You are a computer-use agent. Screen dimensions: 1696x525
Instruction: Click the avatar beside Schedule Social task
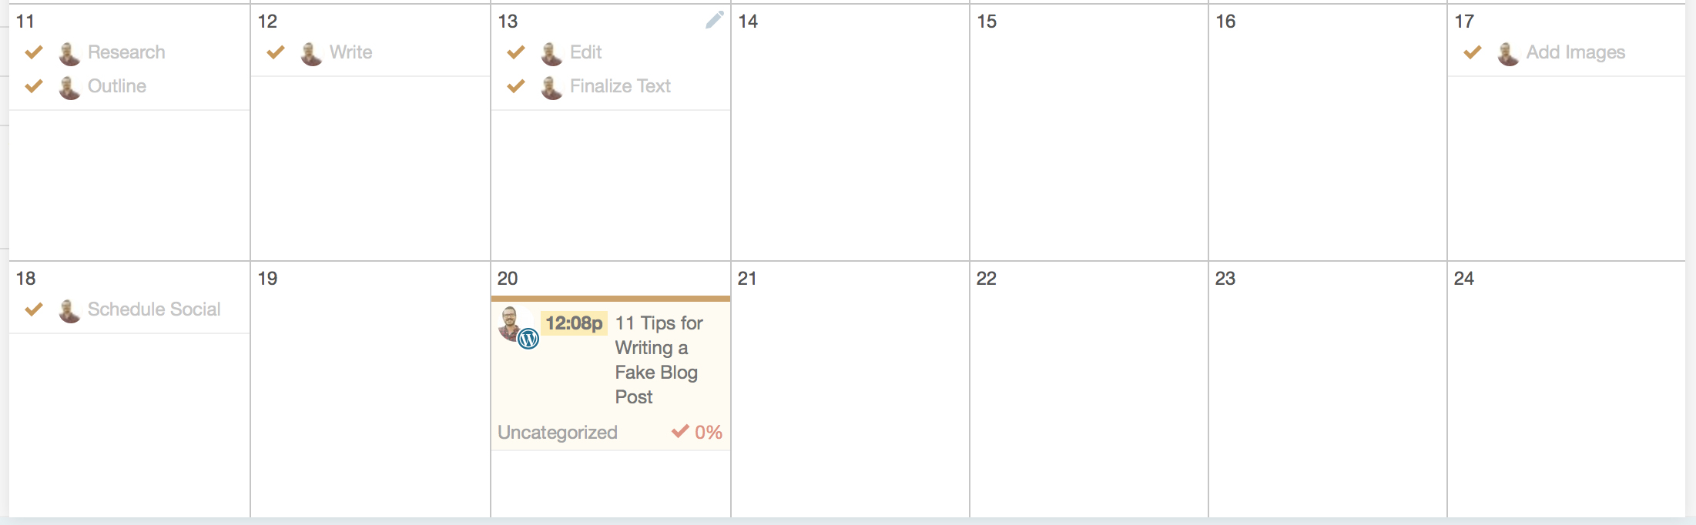pyautogui.click(x=69, y=310)
